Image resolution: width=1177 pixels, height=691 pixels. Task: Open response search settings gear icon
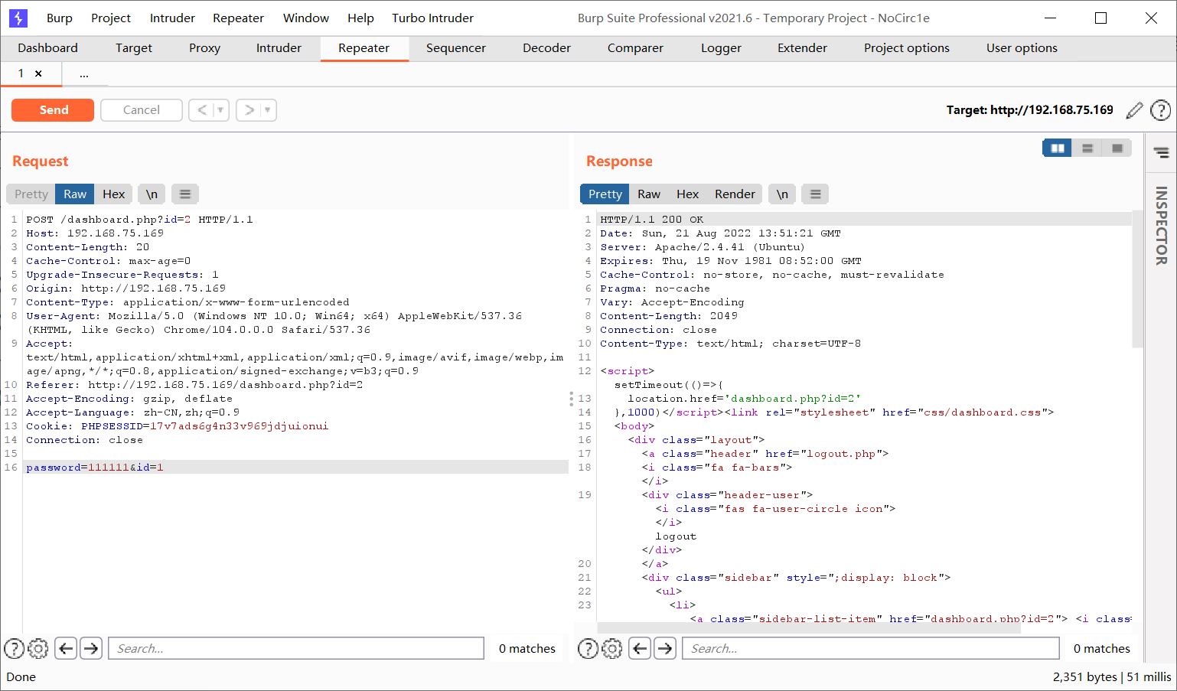[x=612, y=649]
